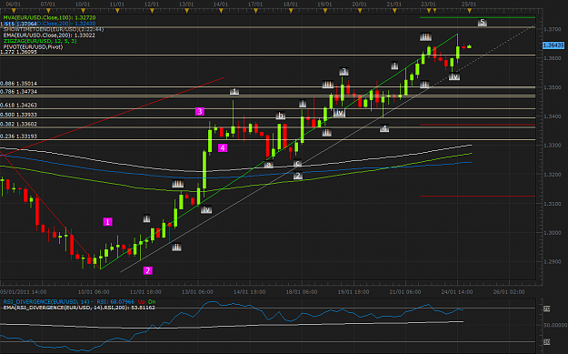Click the RSI_DIVERGENCE(EUR/USD, 14) indicator title
Image resolution: width=568 pixels, height=354 pixels.
point(46,302)
